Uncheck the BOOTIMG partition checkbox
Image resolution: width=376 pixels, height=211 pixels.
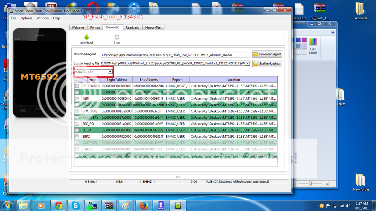77,111
